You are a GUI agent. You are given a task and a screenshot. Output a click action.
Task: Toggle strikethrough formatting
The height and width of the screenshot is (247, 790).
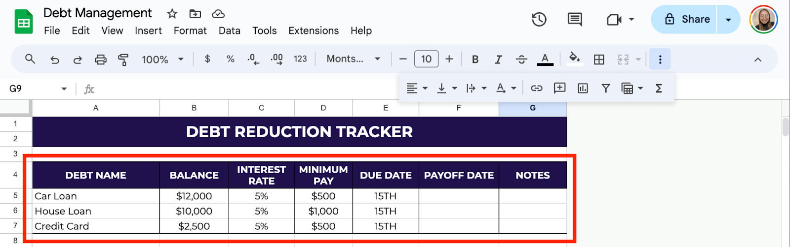[x=521, y=60]
